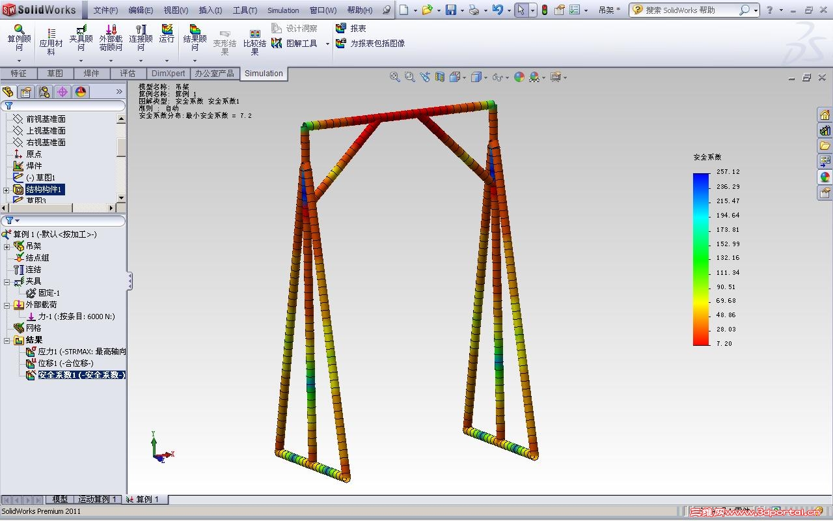Select 前视基准面 front plane
The width and height of the screenshot is (833, 521).
(40, 119)
